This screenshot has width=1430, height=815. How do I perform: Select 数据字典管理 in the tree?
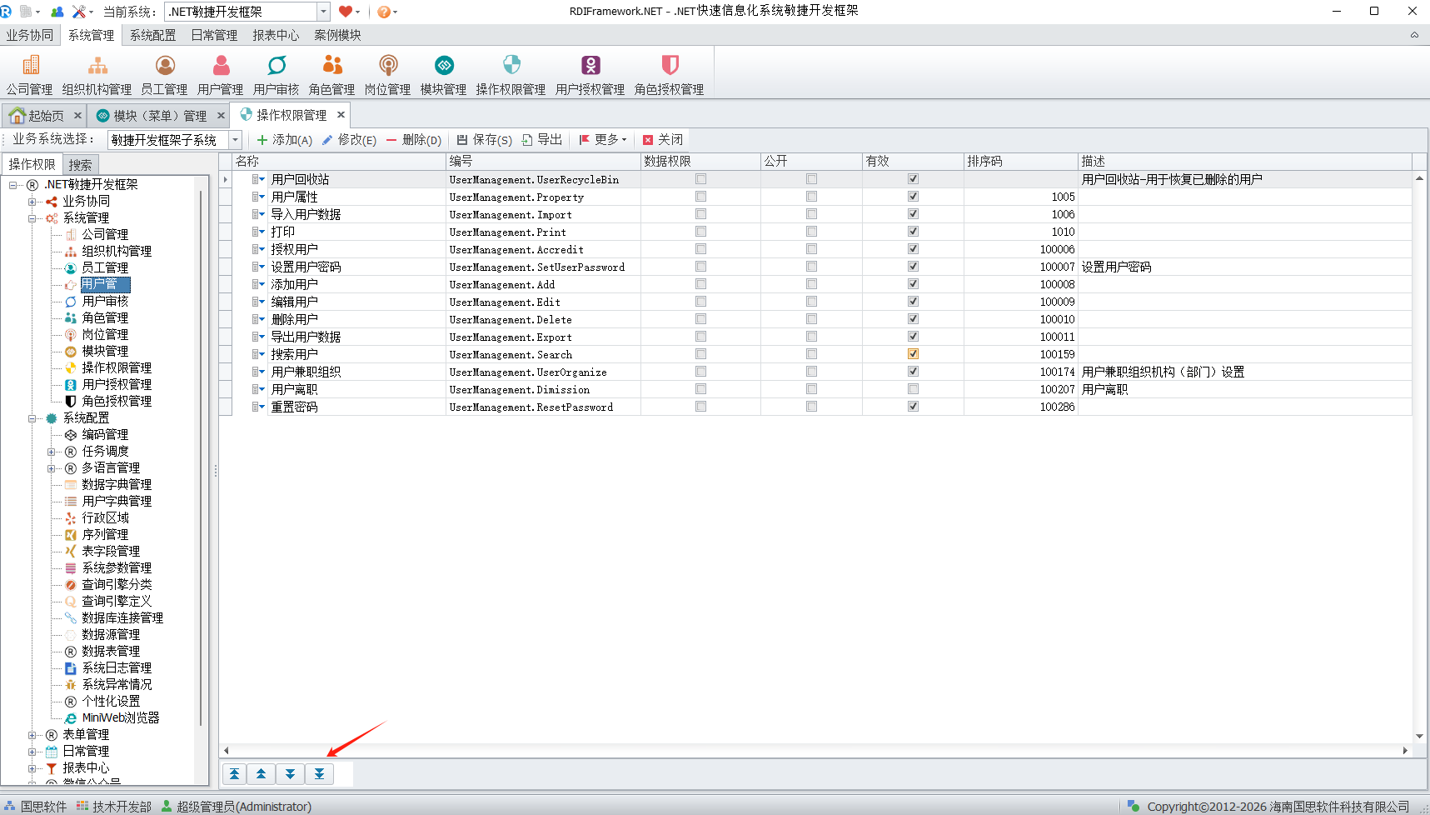click(117, 485)
